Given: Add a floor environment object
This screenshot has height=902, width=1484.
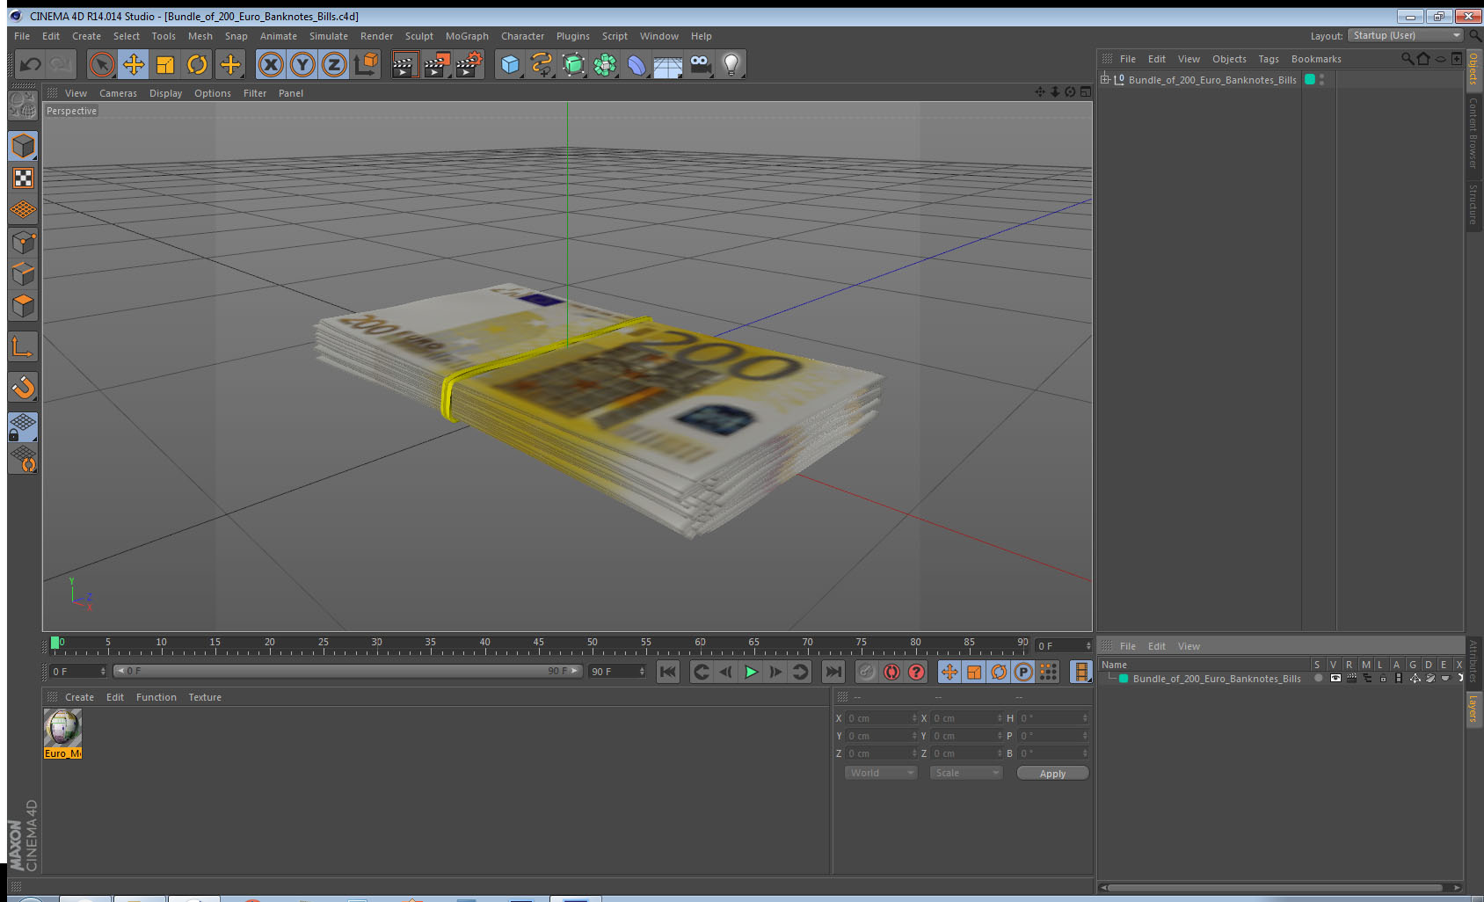Looking at the screenshot, I should tap(668, 64).
